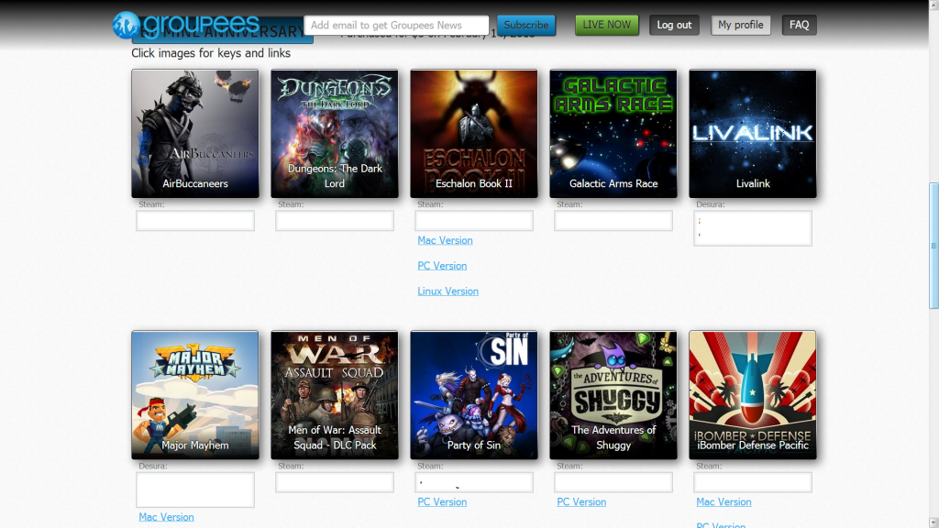
Task: Select the Party of Sin Steam key field
Action: point(474,482)
